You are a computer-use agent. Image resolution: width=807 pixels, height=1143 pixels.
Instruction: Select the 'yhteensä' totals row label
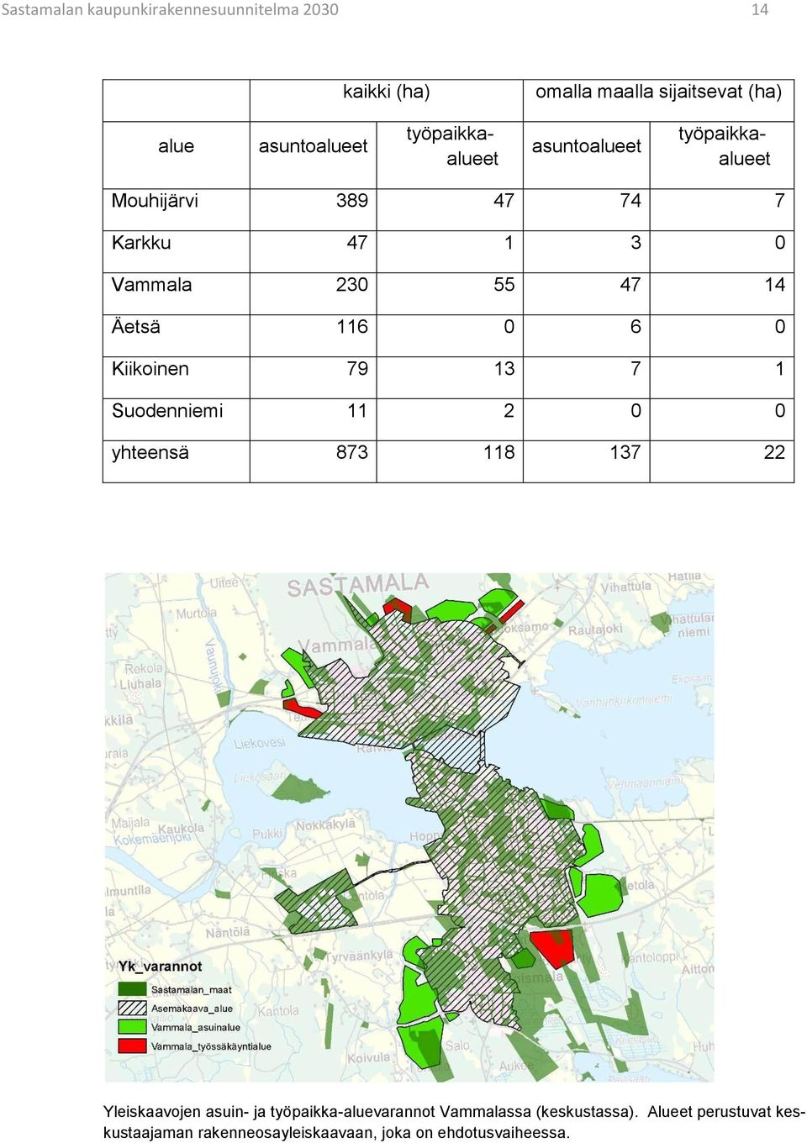tap(150, 453)
